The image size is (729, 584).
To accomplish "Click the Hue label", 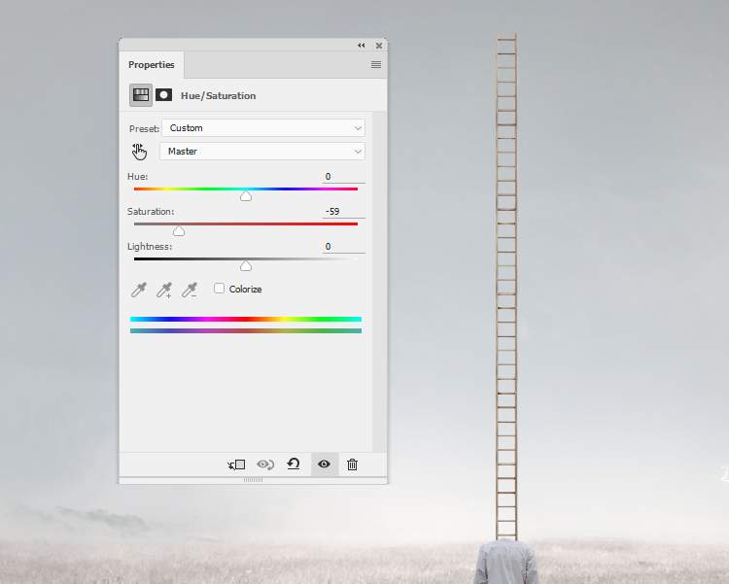I will tap(138, 177).
